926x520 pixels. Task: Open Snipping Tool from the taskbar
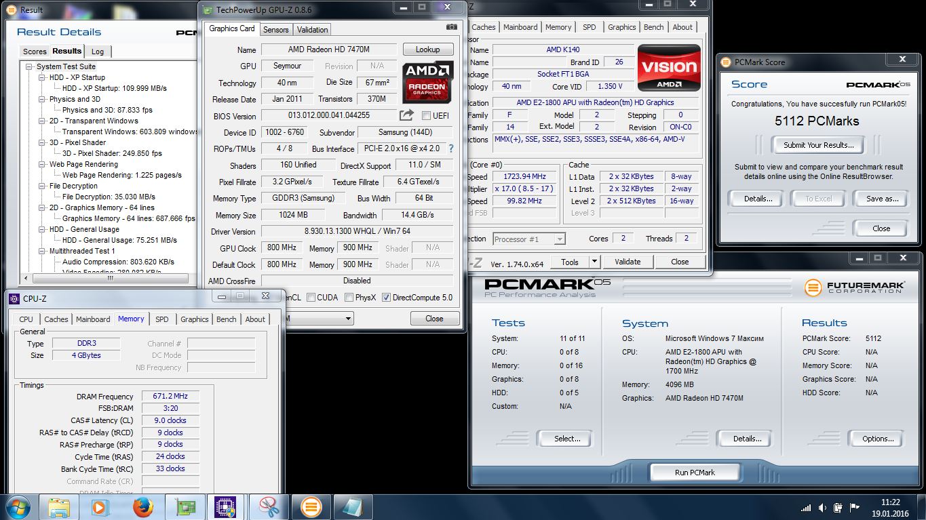pos(269,507)
